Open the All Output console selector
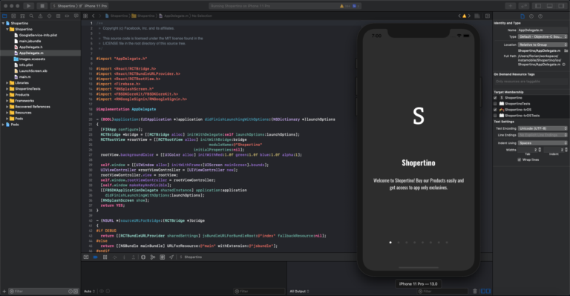This screenshot has height=296, width=570. pyautogui.click(x=300, y=292)
